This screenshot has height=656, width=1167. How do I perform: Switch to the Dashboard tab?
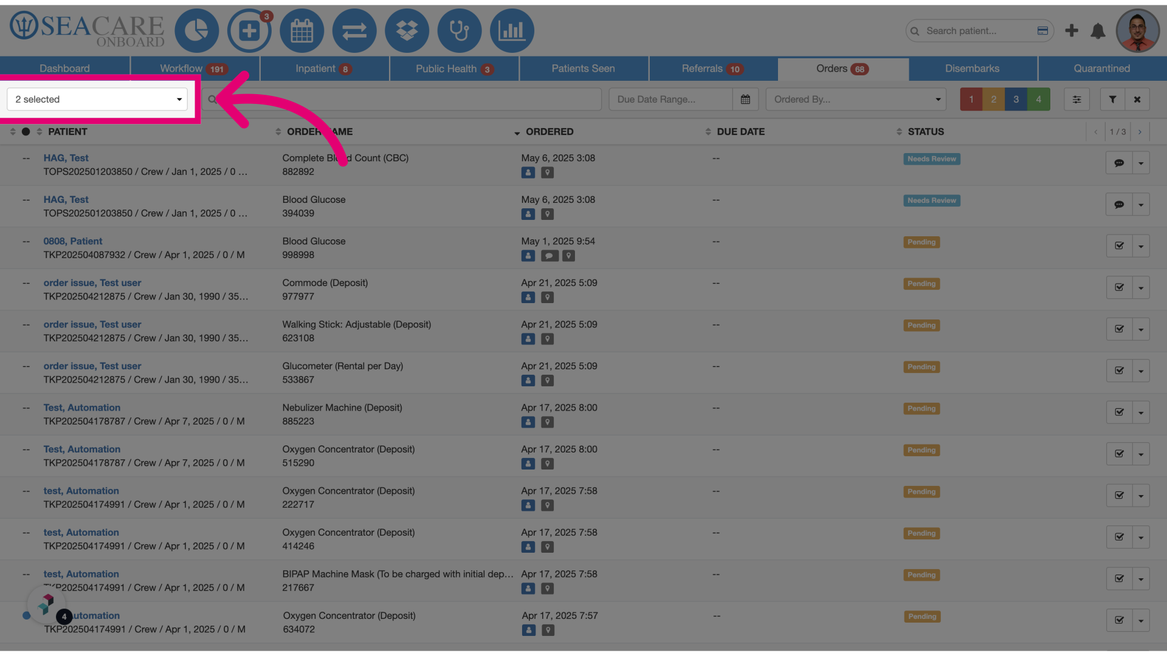[64, 69]
